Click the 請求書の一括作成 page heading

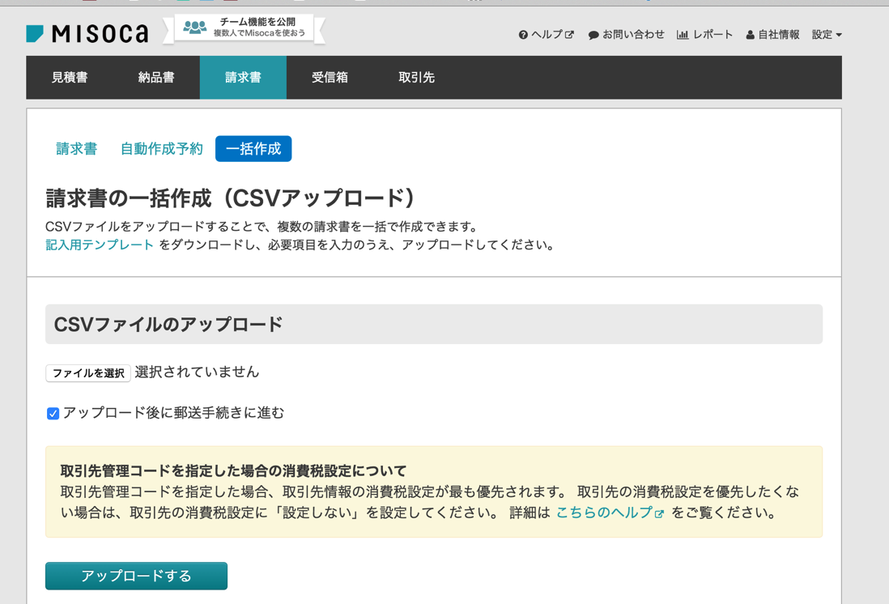230,198
